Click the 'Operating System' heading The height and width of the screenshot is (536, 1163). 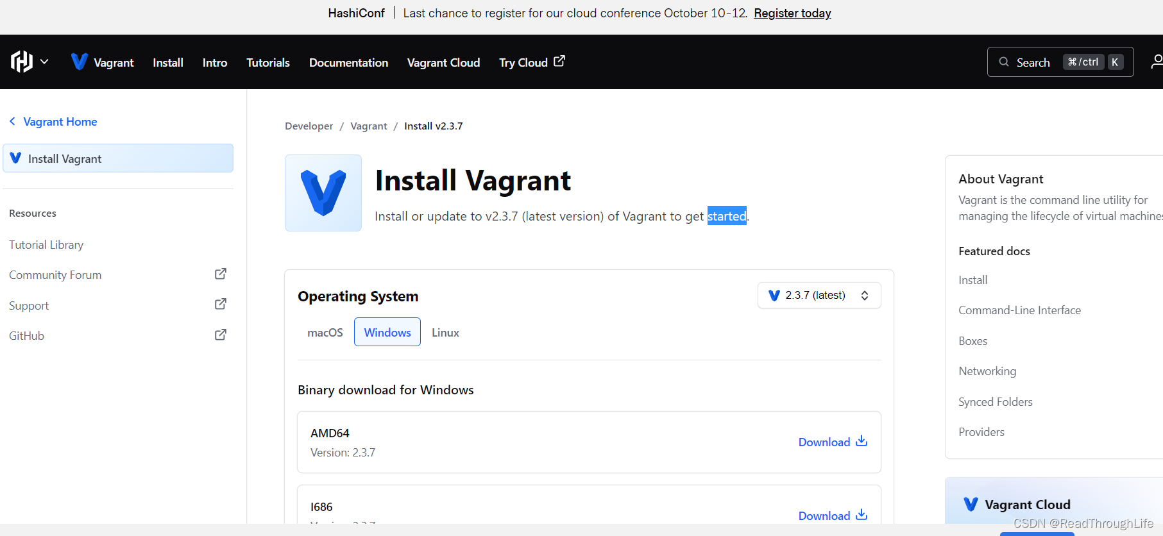point(358,296)
